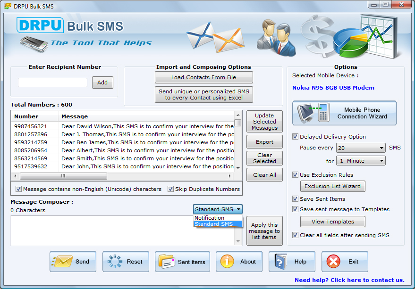Click the About info icon button
Viewport: 415px width, 289px height.
[239, 262]
